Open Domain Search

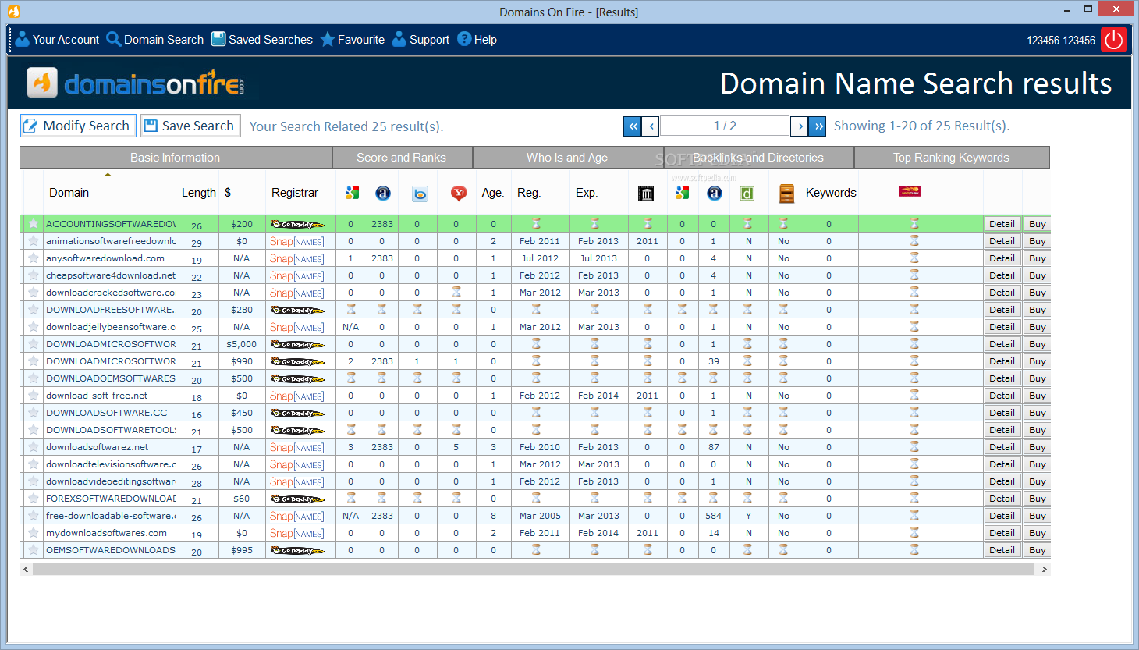pyautogui.click(x=154, y=39)
